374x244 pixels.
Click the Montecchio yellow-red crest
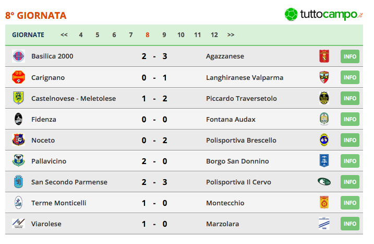324,202
